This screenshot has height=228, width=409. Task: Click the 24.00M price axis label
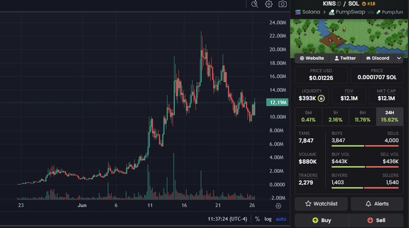[277, 23]
